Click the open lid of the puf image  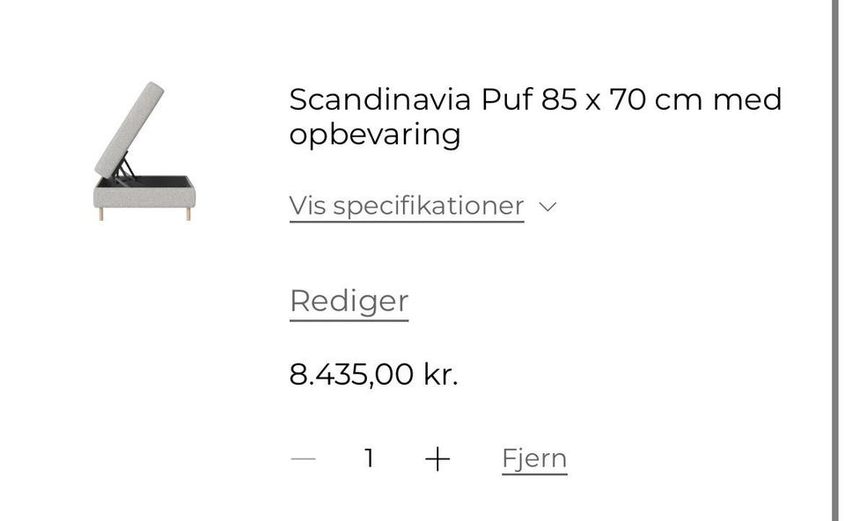coord(130,128)
